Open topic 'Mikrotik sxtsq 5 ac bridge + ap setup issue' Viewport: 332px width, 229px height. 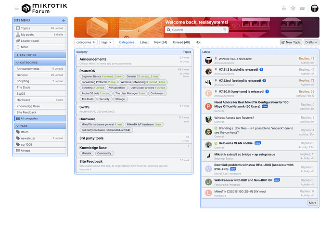pos(244,154)
